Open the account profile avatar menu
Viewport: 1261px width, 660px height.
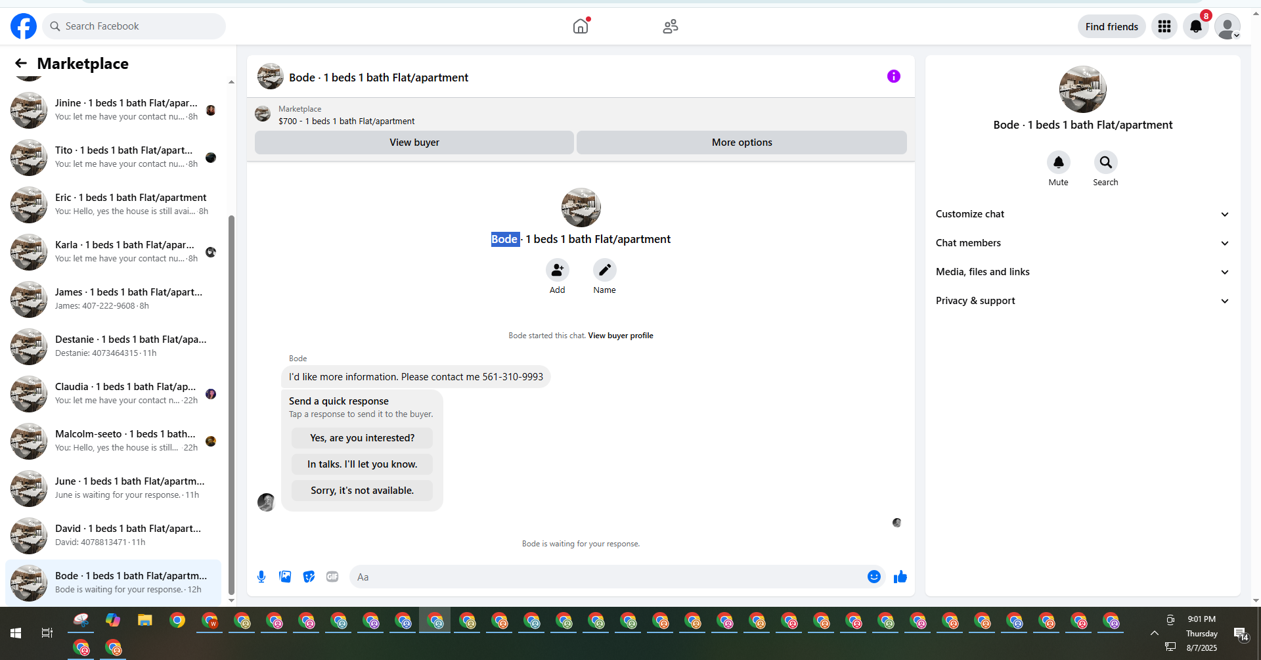[x=1228, y=26]
